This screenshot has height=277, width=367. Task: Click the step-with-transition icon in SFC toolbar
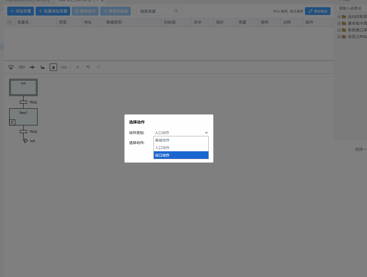pyautogui.click(x=11, y=67)
